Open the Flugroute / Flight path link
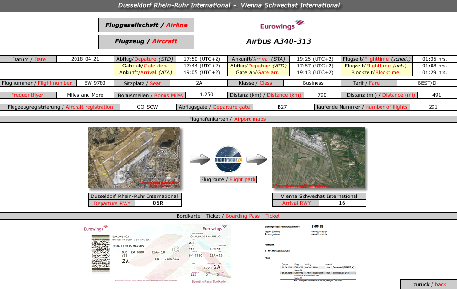 (228, 179)
